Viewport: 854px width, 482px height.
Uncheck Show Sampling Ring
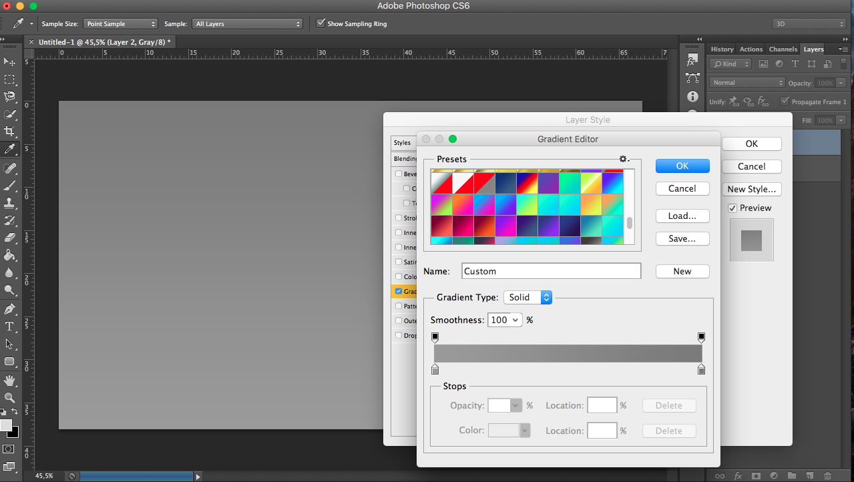(321, 23)
